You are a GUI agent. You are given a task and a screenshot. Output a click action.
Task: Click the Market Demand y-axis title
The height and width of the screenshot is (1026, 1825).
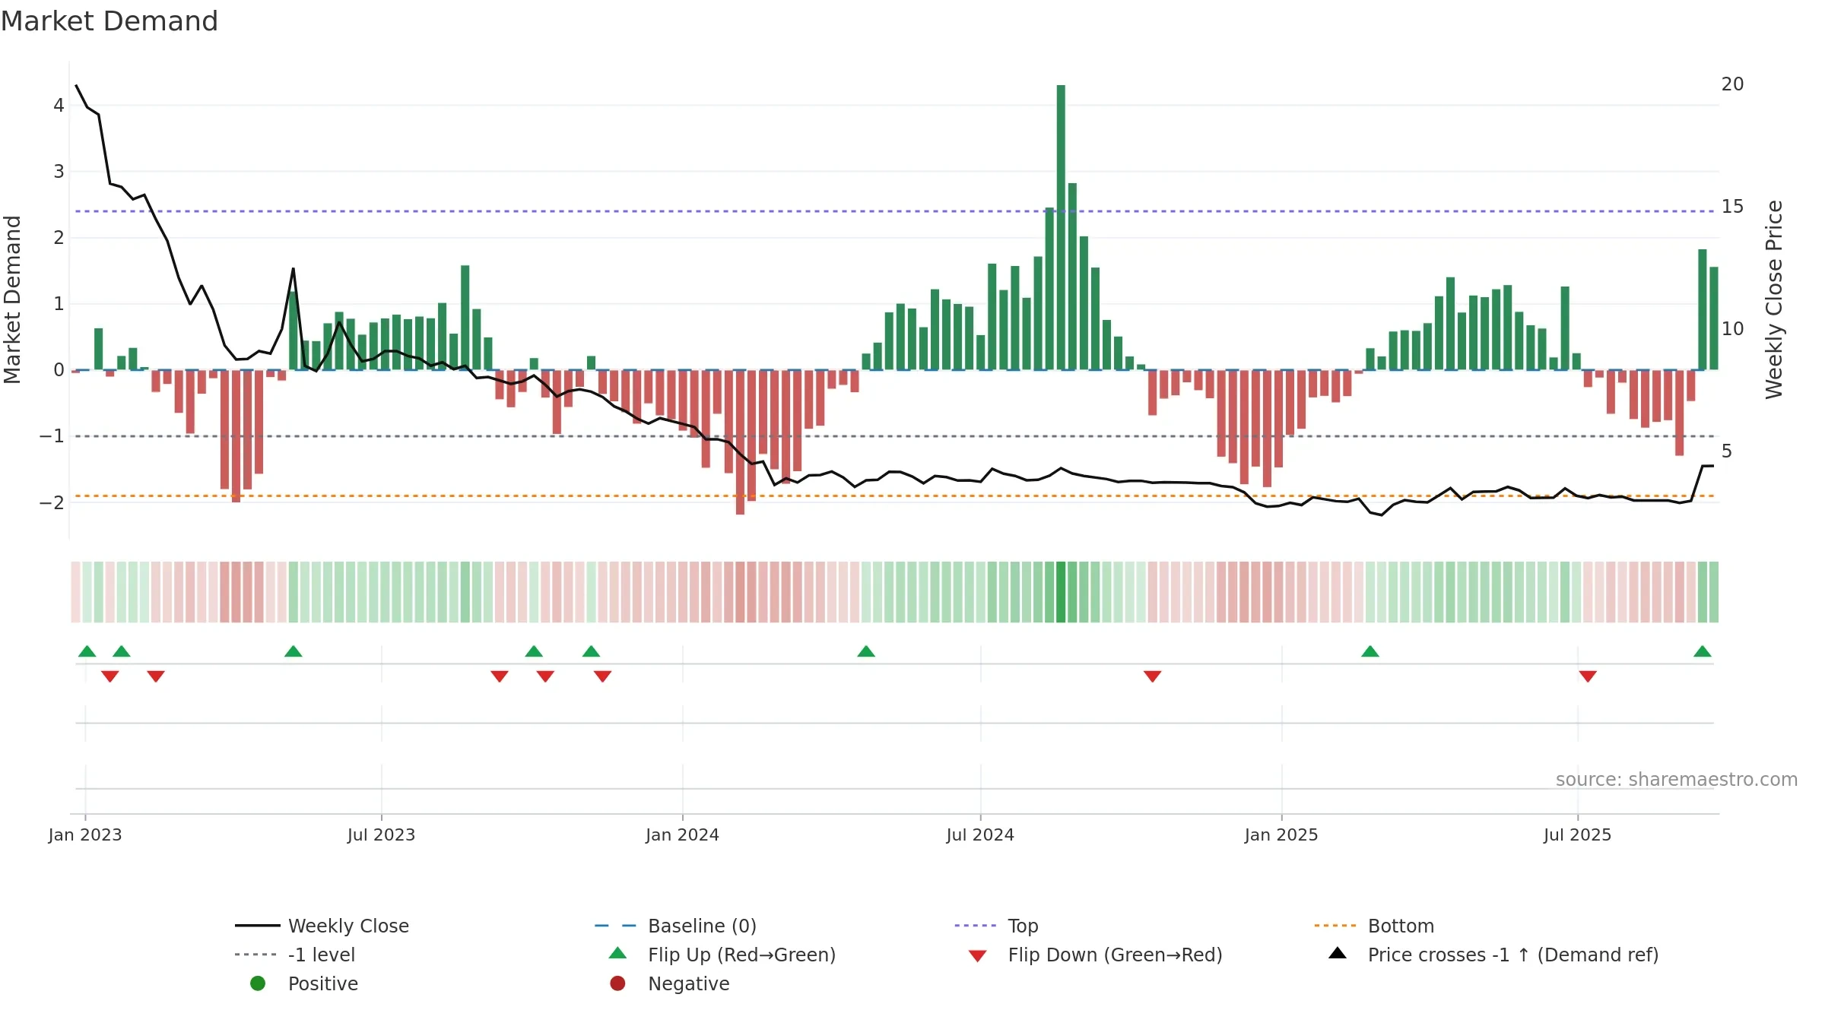point(12,299)
